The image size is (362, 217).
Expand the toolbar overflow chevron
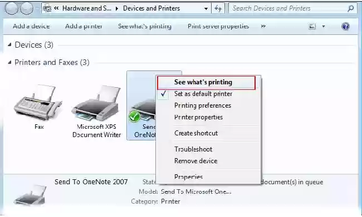click(x=263, y=26)
